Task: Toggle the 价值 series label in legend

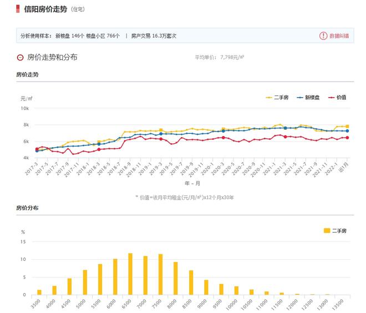Action: [341, 98]
